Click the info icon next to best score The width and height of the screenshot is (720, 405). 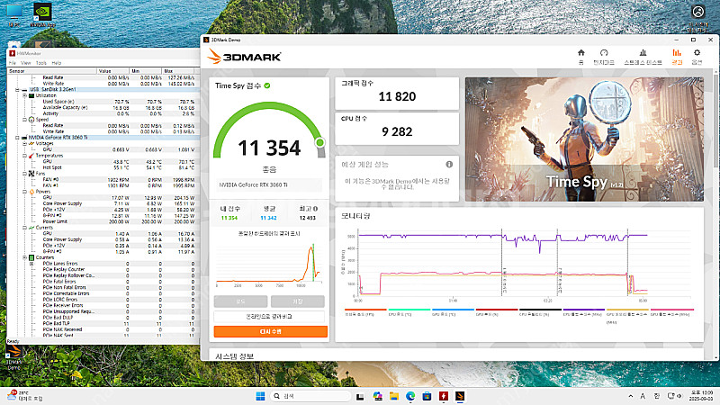pyautogui.click(x=316, y=209)
